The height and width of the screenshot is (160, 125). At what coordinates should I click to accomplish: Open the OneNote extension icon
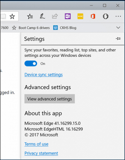coord(68,16)
